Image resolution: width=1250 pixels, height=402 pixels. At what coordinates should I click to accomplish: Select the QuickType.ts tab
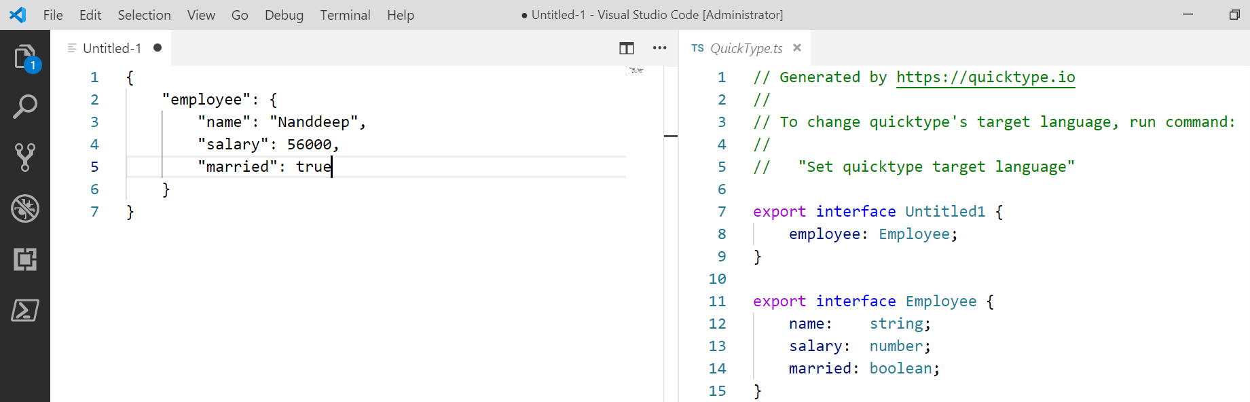click(x=746, y=48)
